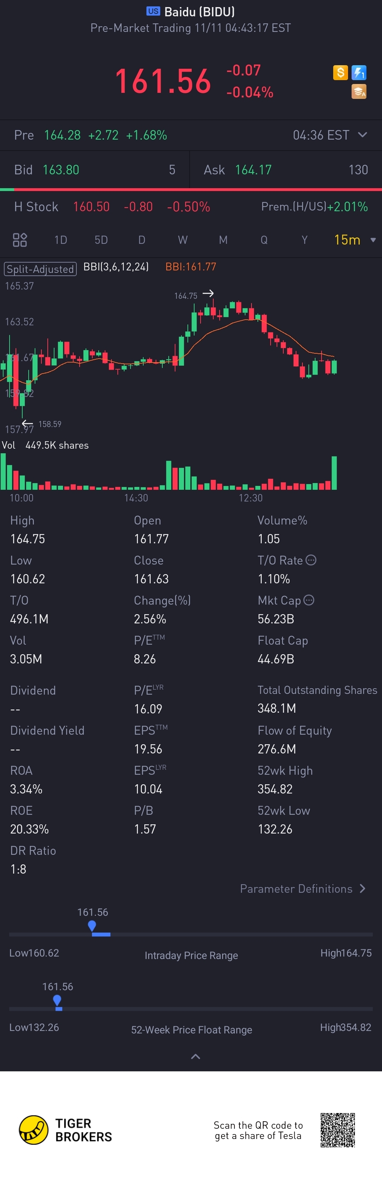
Task: Tap the Vol value 3.05M
Action: [26, 659]
